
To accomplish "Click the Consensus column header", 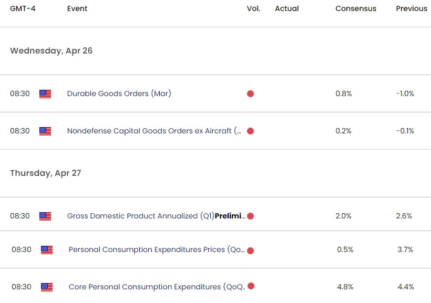I will (356, 8).
